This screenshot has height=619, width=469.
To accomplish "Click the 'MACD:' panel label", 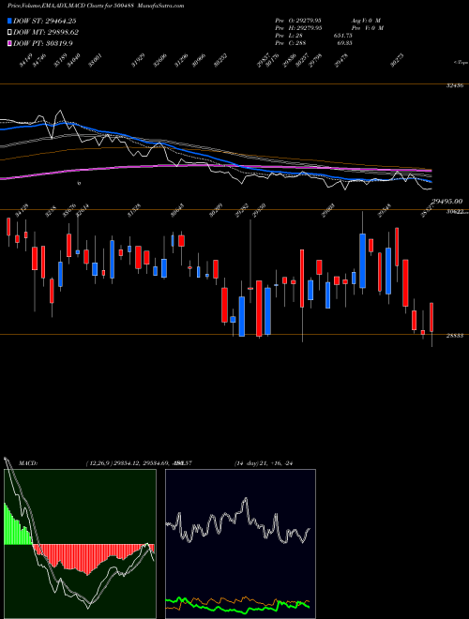I will tap(27, 463).
